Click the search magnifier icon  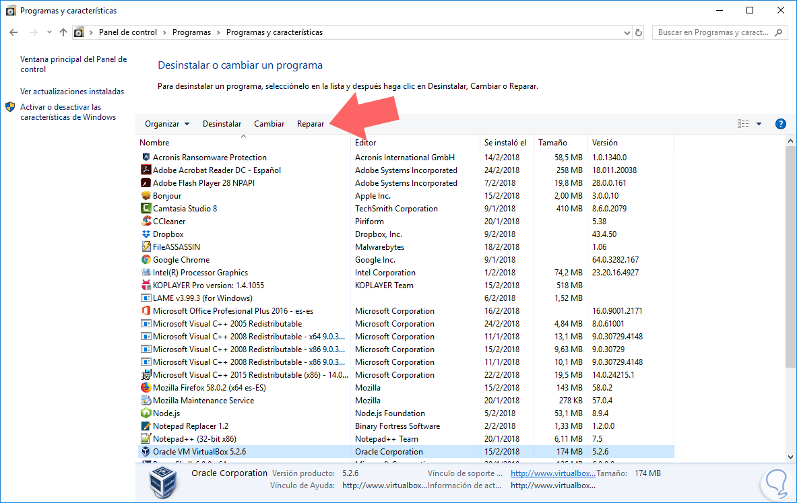click(x=778, y=32)
